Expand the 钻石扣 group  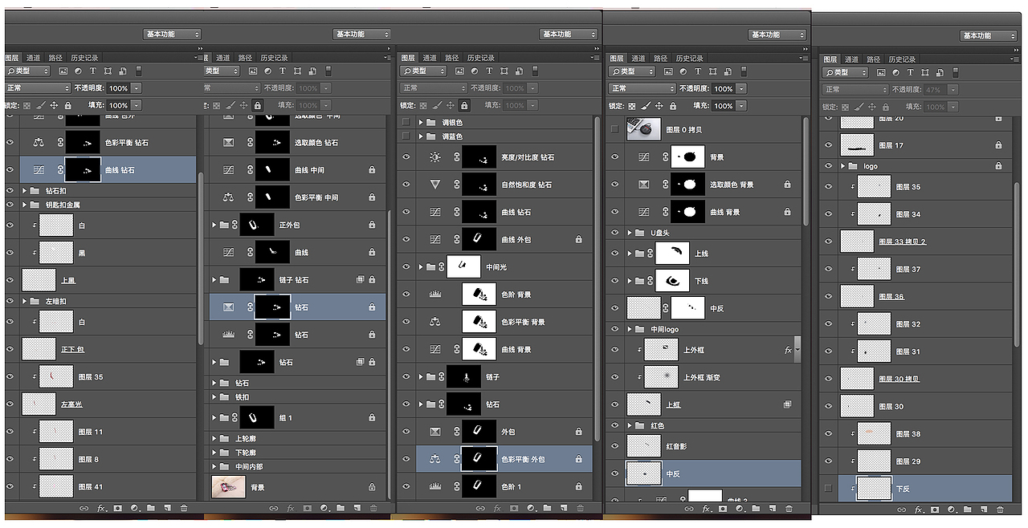point(25,191)
